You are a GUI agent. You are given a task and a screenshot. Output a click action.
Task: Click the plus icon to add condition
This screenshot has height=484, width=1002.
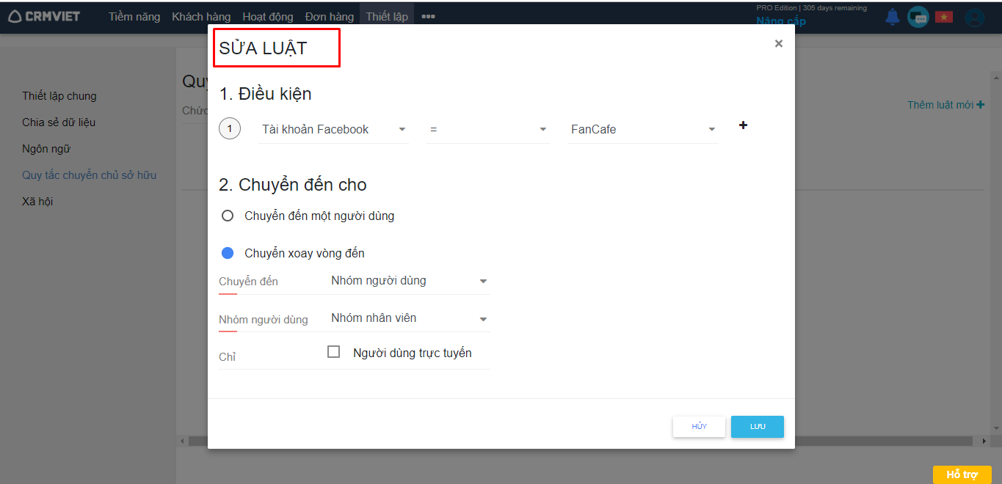pos(743,125)
